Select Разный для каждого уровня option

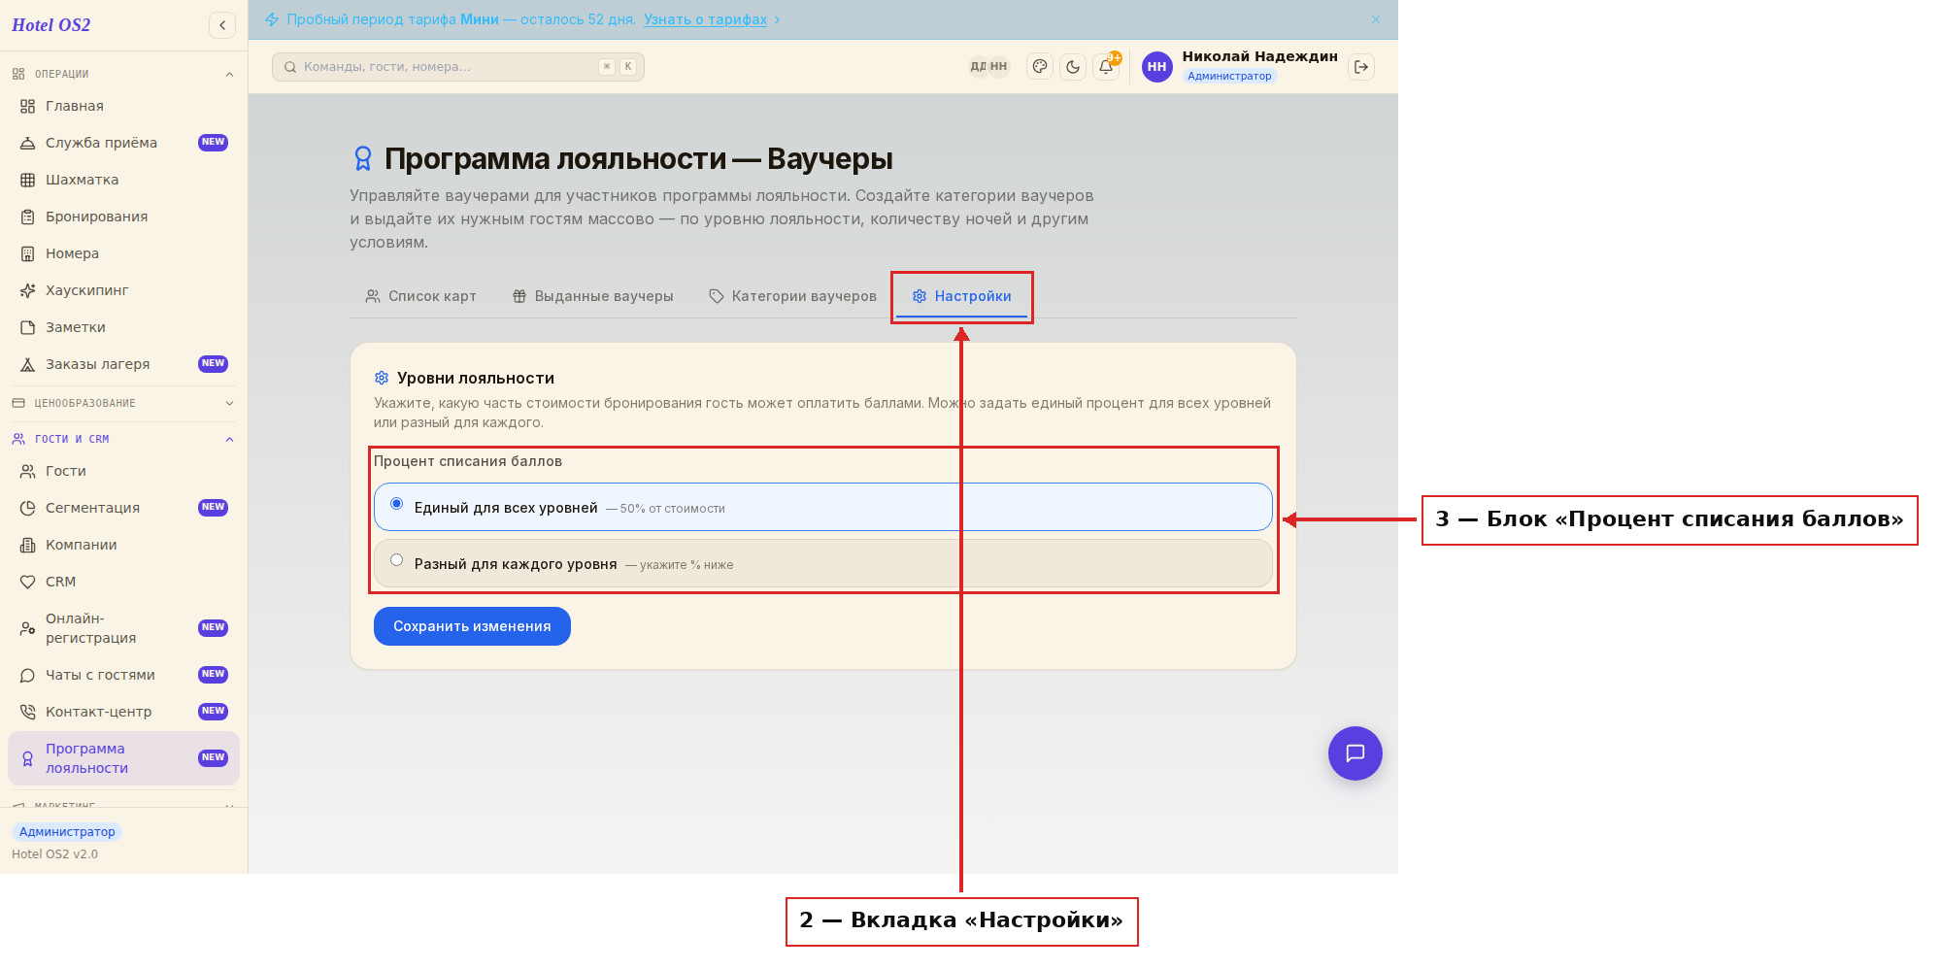(822, 563)
